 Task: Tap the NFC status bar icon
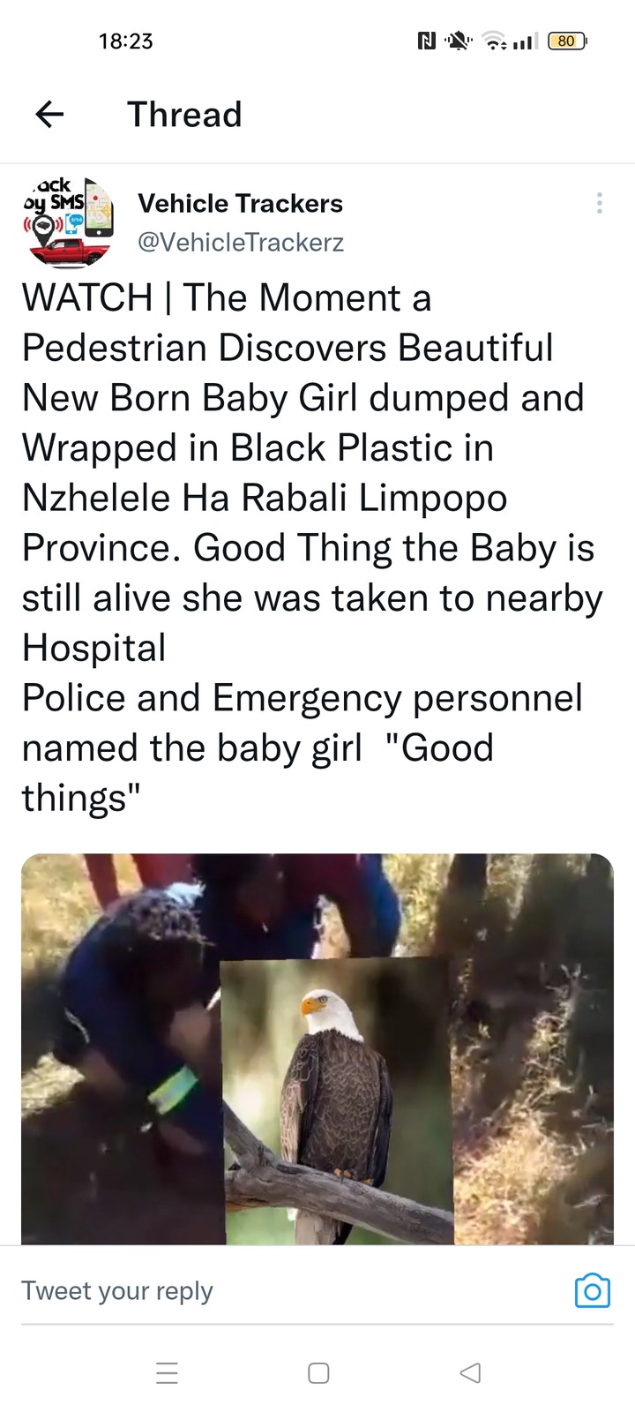point(427,41)
